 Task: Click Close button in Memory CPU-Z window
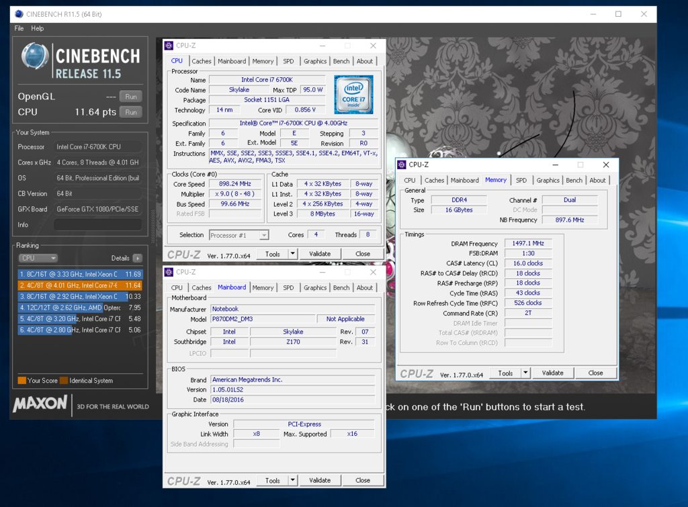(x=595, y=373)
